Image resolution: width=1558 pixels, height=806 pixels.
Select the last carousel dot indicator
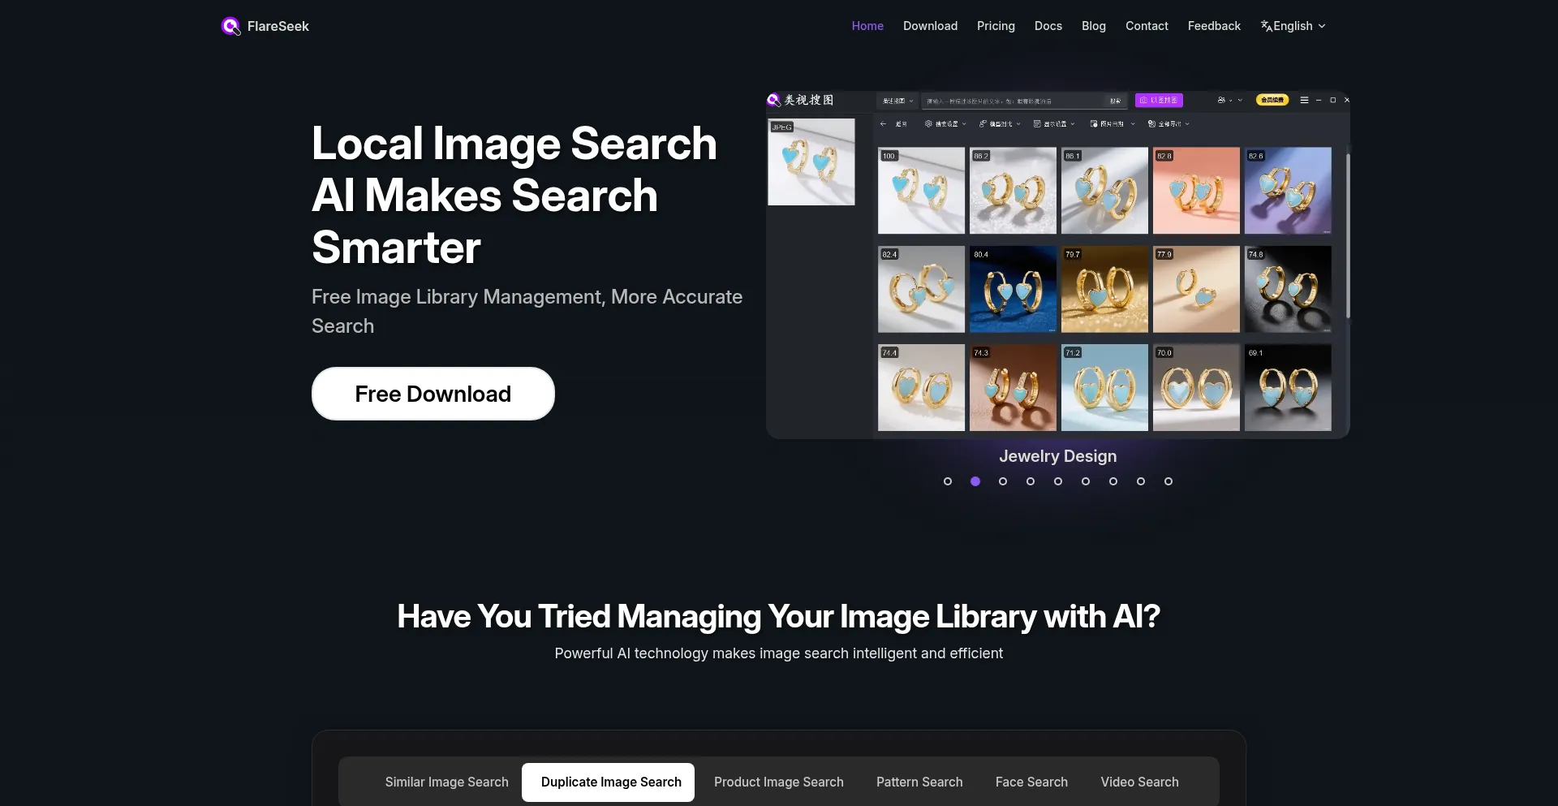point(1168,481)
